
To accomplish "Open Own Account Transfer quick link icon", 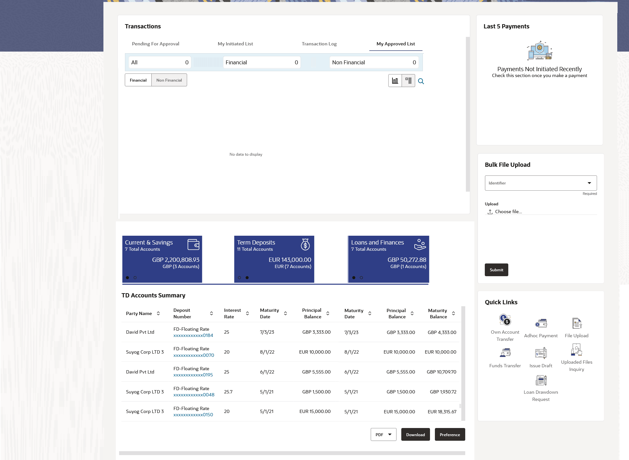I will pyautogui.click(x=505, y=320).
